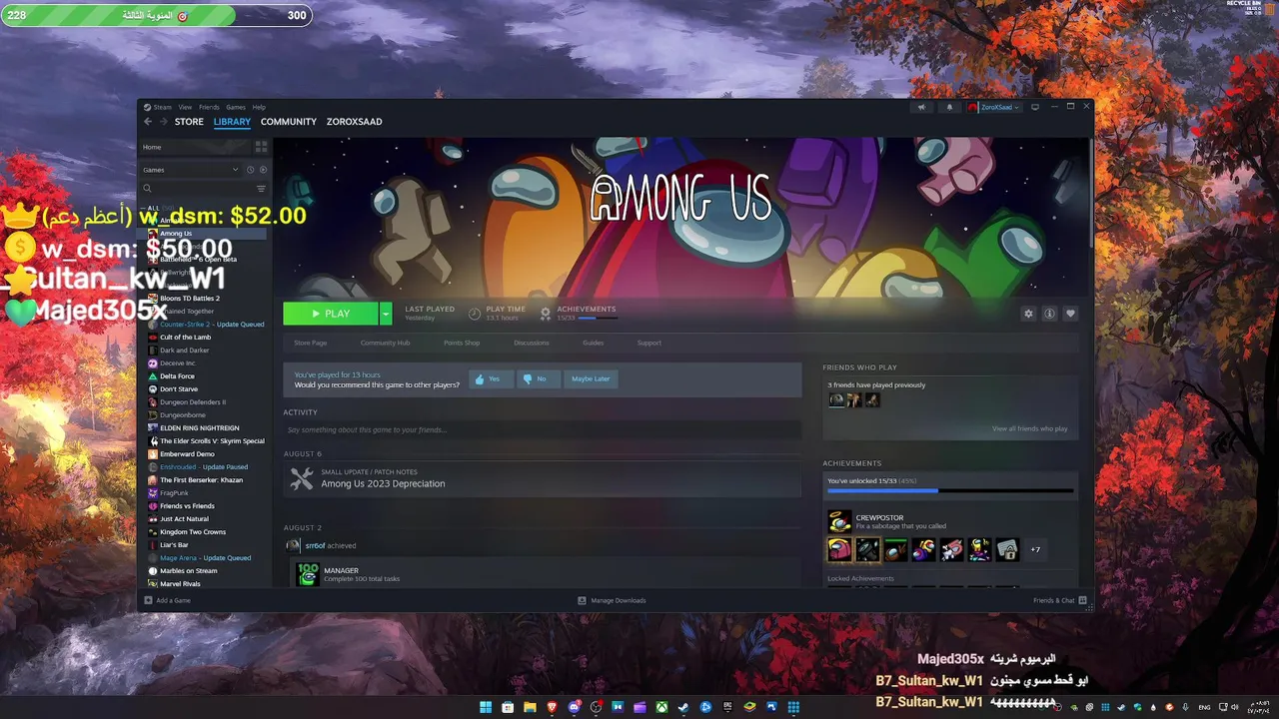Open the Friends menu
This screenshot has width=1279, height=719.
tap(209, 107)
